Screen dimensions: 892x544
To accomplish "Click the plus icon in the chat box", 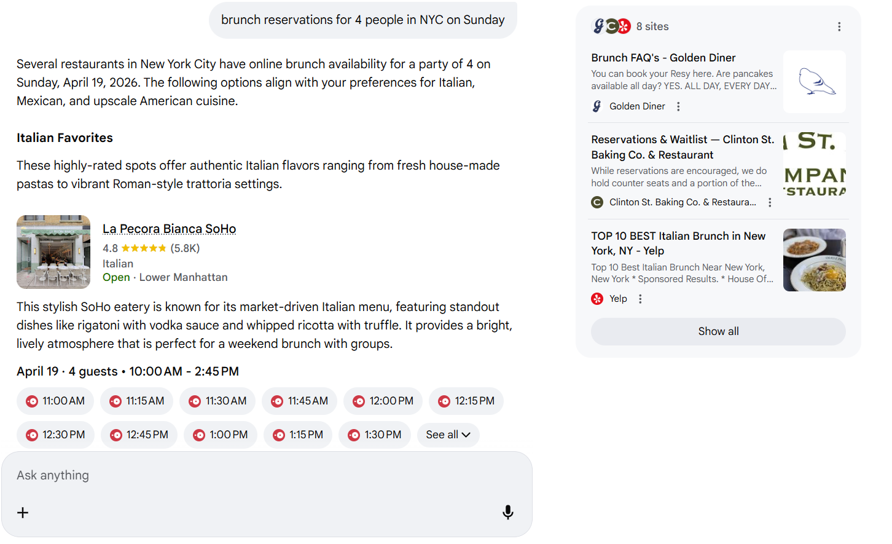I will tap(23, 512).
